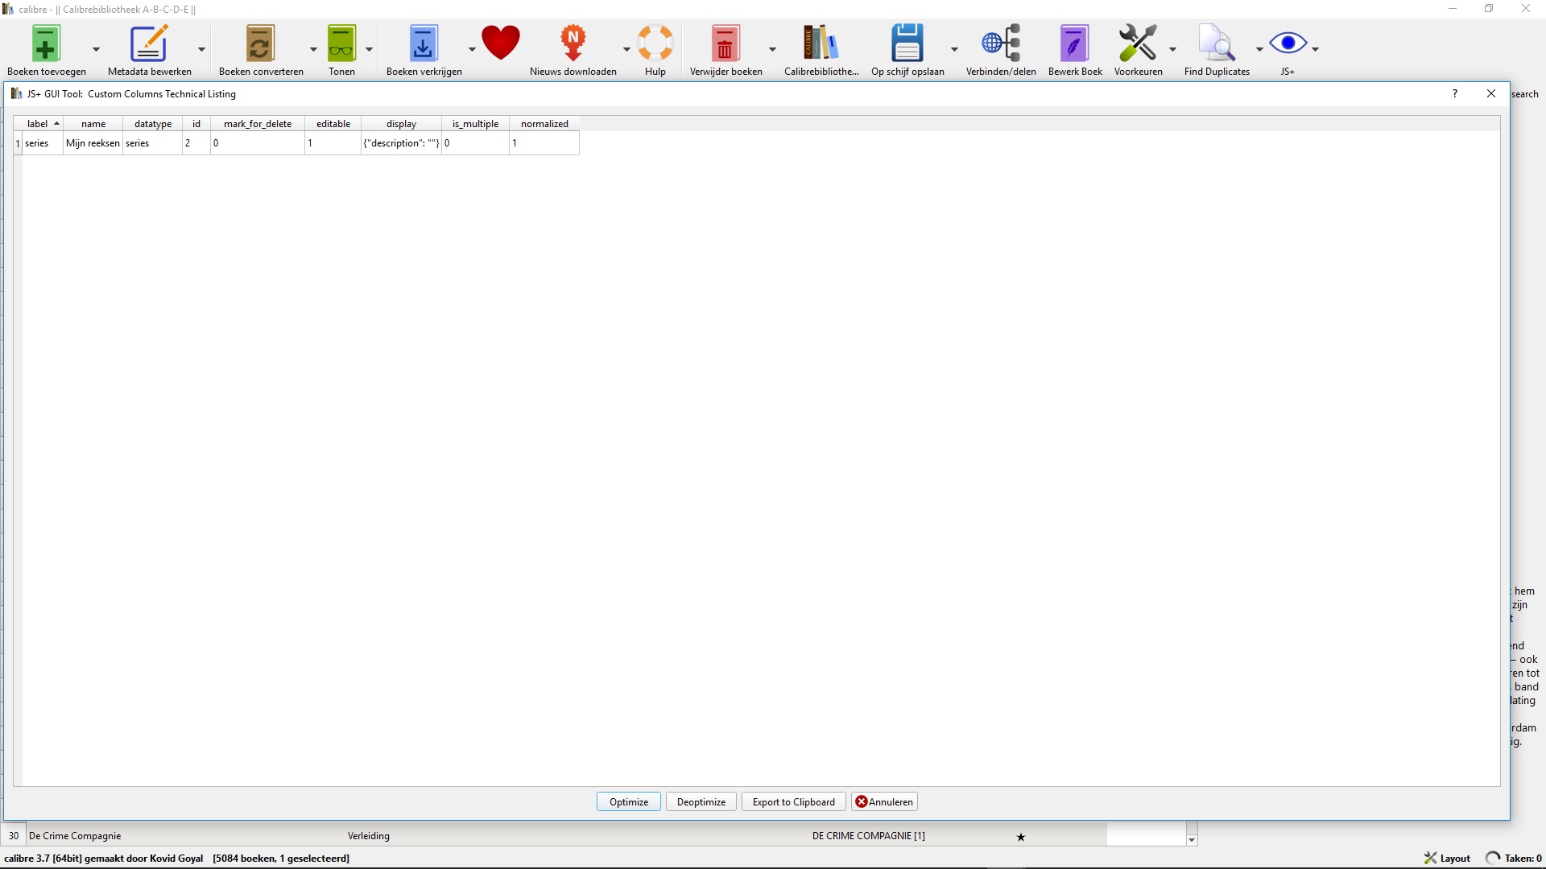Open Bewerk Boek editor
Screen dimensions: 1546x869
1074,44
